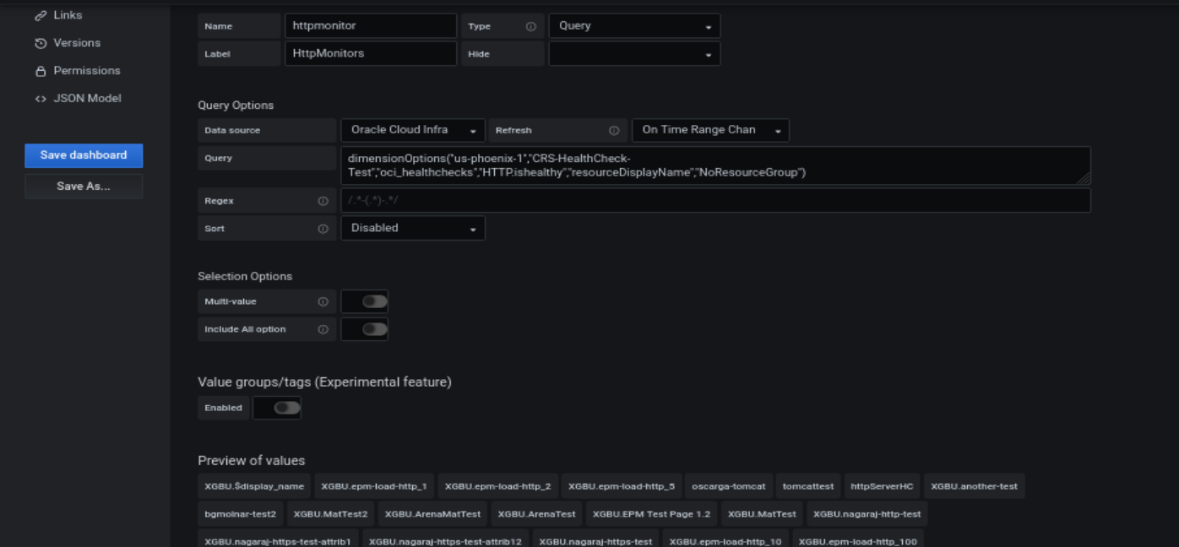Click the info icon next to Sort
The image size is (1179, 547).
[323, 228]
